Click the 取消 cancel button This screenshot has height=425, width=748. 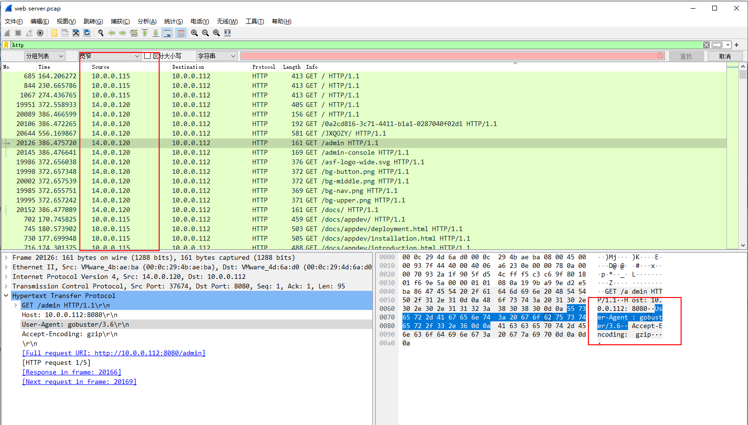point(725,56)
